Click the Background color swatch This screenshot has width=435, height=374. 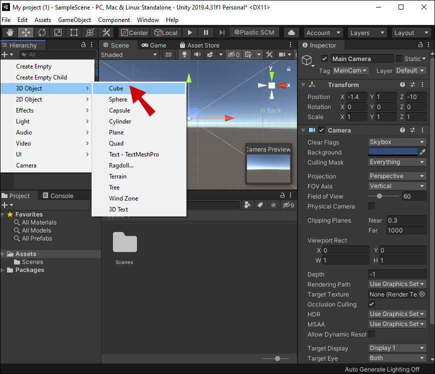(392, 152)
